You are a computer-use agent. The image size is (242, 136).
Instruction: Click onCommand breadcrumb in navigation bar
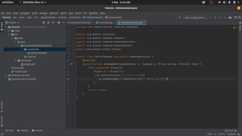click(113, 18)
